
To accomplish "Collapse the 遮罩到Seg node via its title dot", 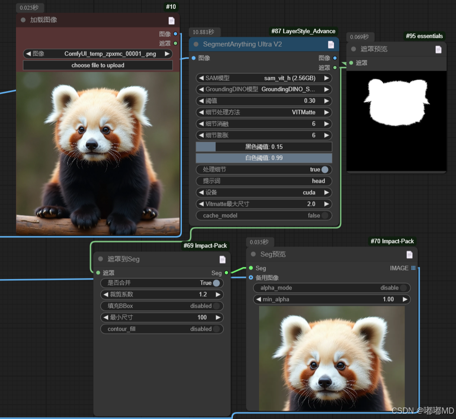I will (x=101, y=259).
